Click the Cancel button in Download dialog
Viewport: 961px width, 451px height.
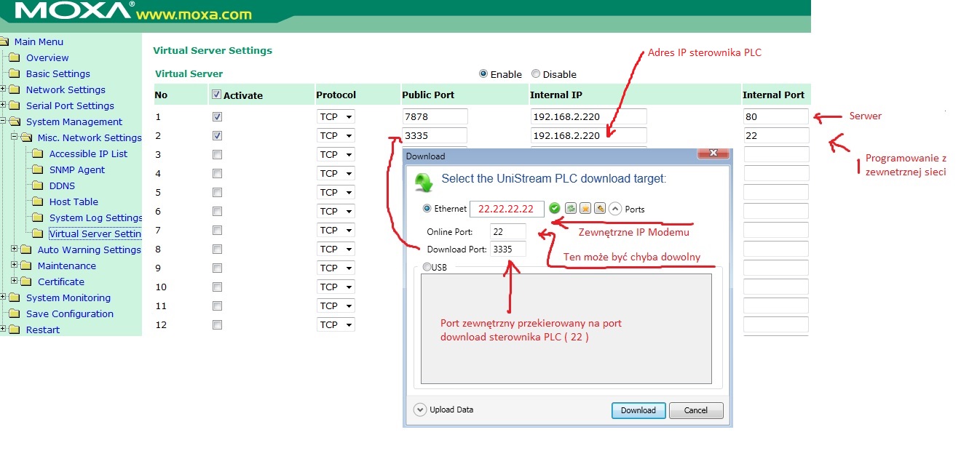(x=696, y=410)
